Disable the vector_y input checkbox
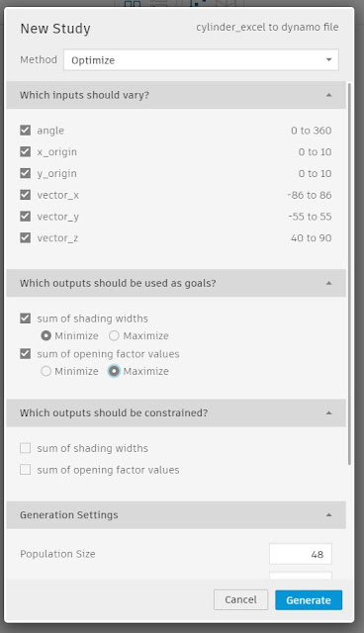This screenshot has height=633, width=364. pyautogui.click(x=25, y=217)
